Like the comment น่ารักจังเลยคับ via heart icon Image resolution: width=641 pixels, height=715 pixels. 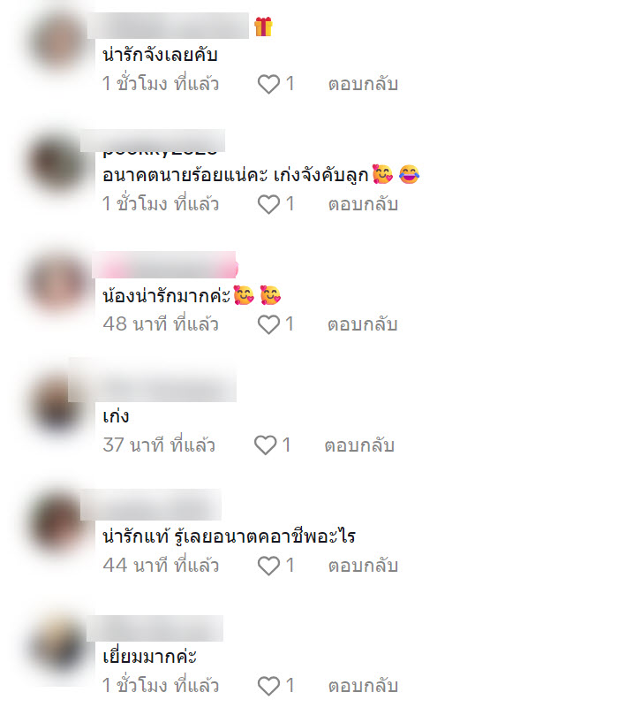point(268,84)
